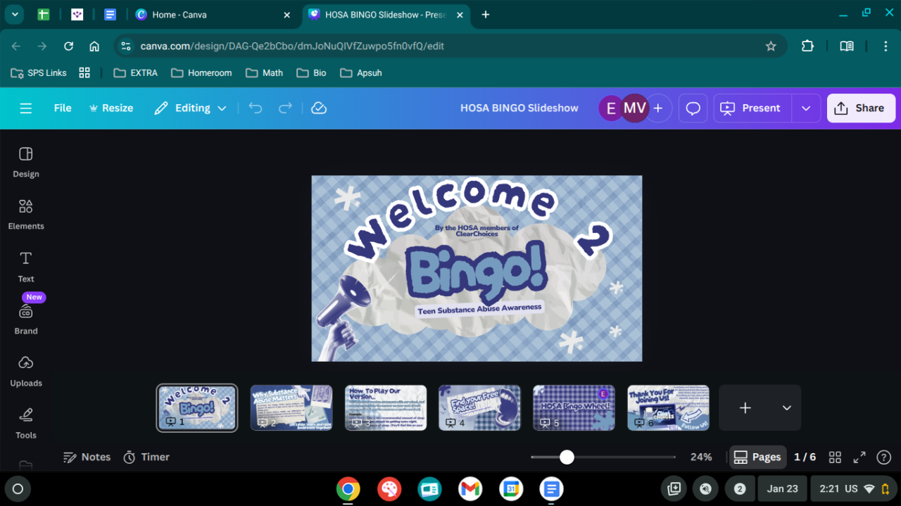The height and width of the screenshot is (506, 901).
Task: Open the Brand side panel
Action: 26,319
